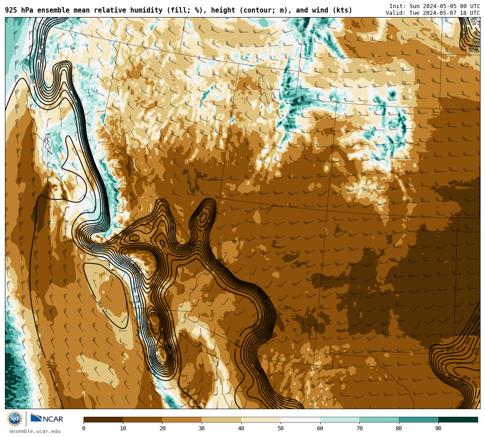Screen dimensions: 485x437
Task: Pick the 20-30% orange-brown colorbar segment
Action: (x=182, y=419)
